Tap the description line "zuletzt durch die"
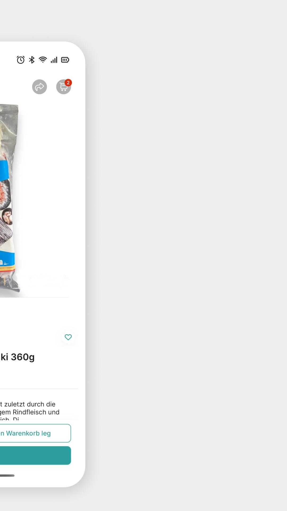Image resolution: width=287 pixels, height=511 pixels. click(x=28, y=404)
